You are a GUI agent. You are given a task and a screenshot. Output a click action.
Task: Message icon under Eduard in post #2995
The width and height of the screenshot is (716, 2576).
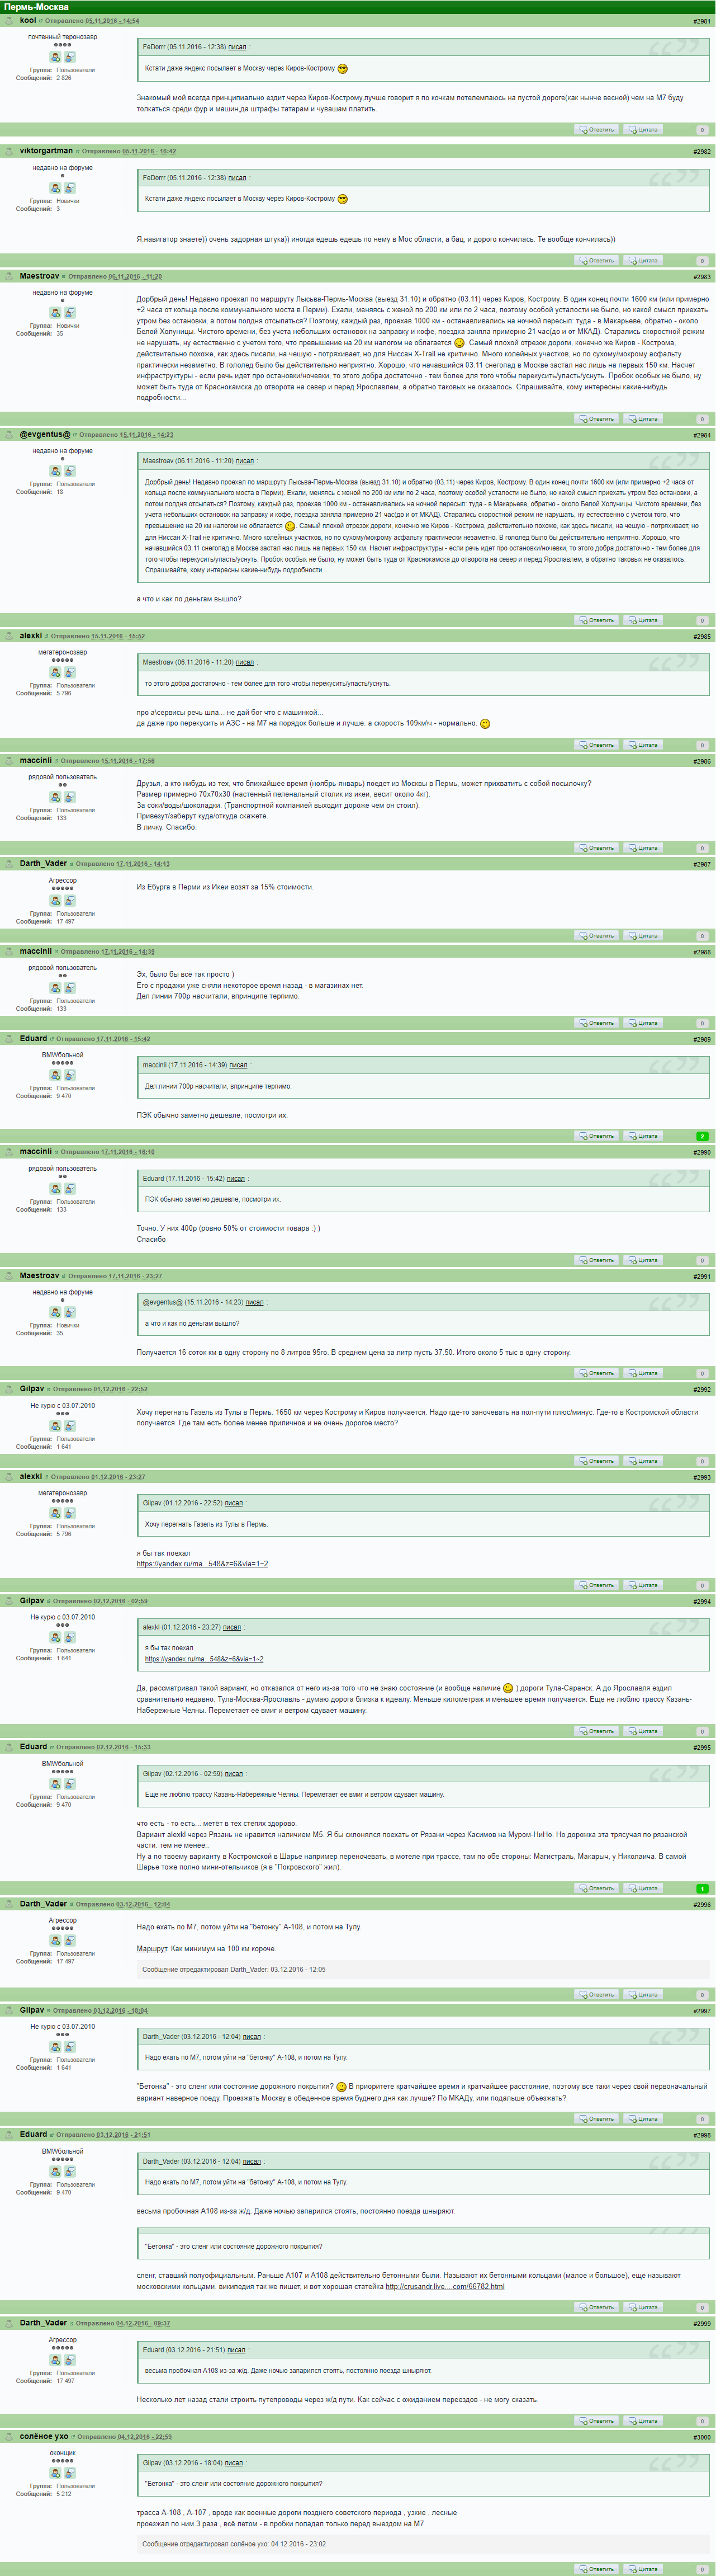[70, 1784]
